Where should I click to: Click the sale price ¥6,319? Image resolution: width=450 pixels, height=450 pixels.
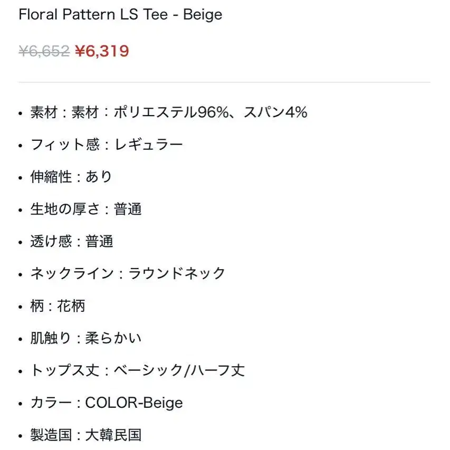tap(102, 51)
